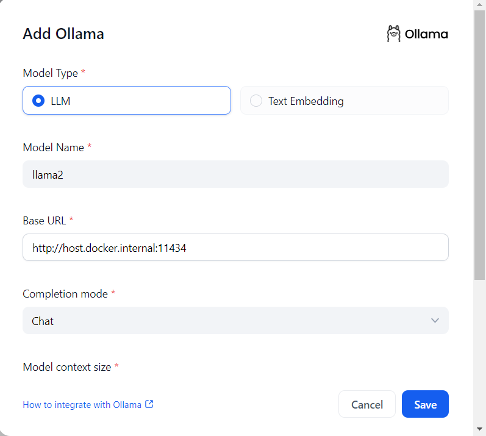Choose the Text Embedding radio option

coord(257,101)
